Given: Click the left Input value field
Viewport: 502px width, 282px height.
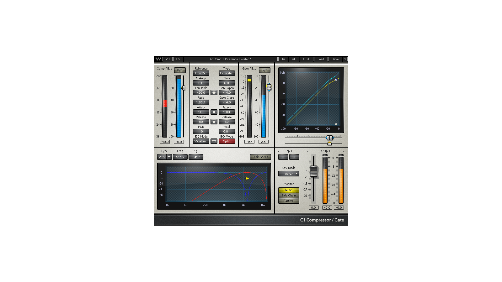Looking at the screenshot, I should point(283,157).
